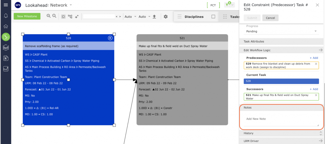Click the filter icon with badge 4
Image resolution: width=325 pixels, height=144 pixels.
[x=229, y=5]
